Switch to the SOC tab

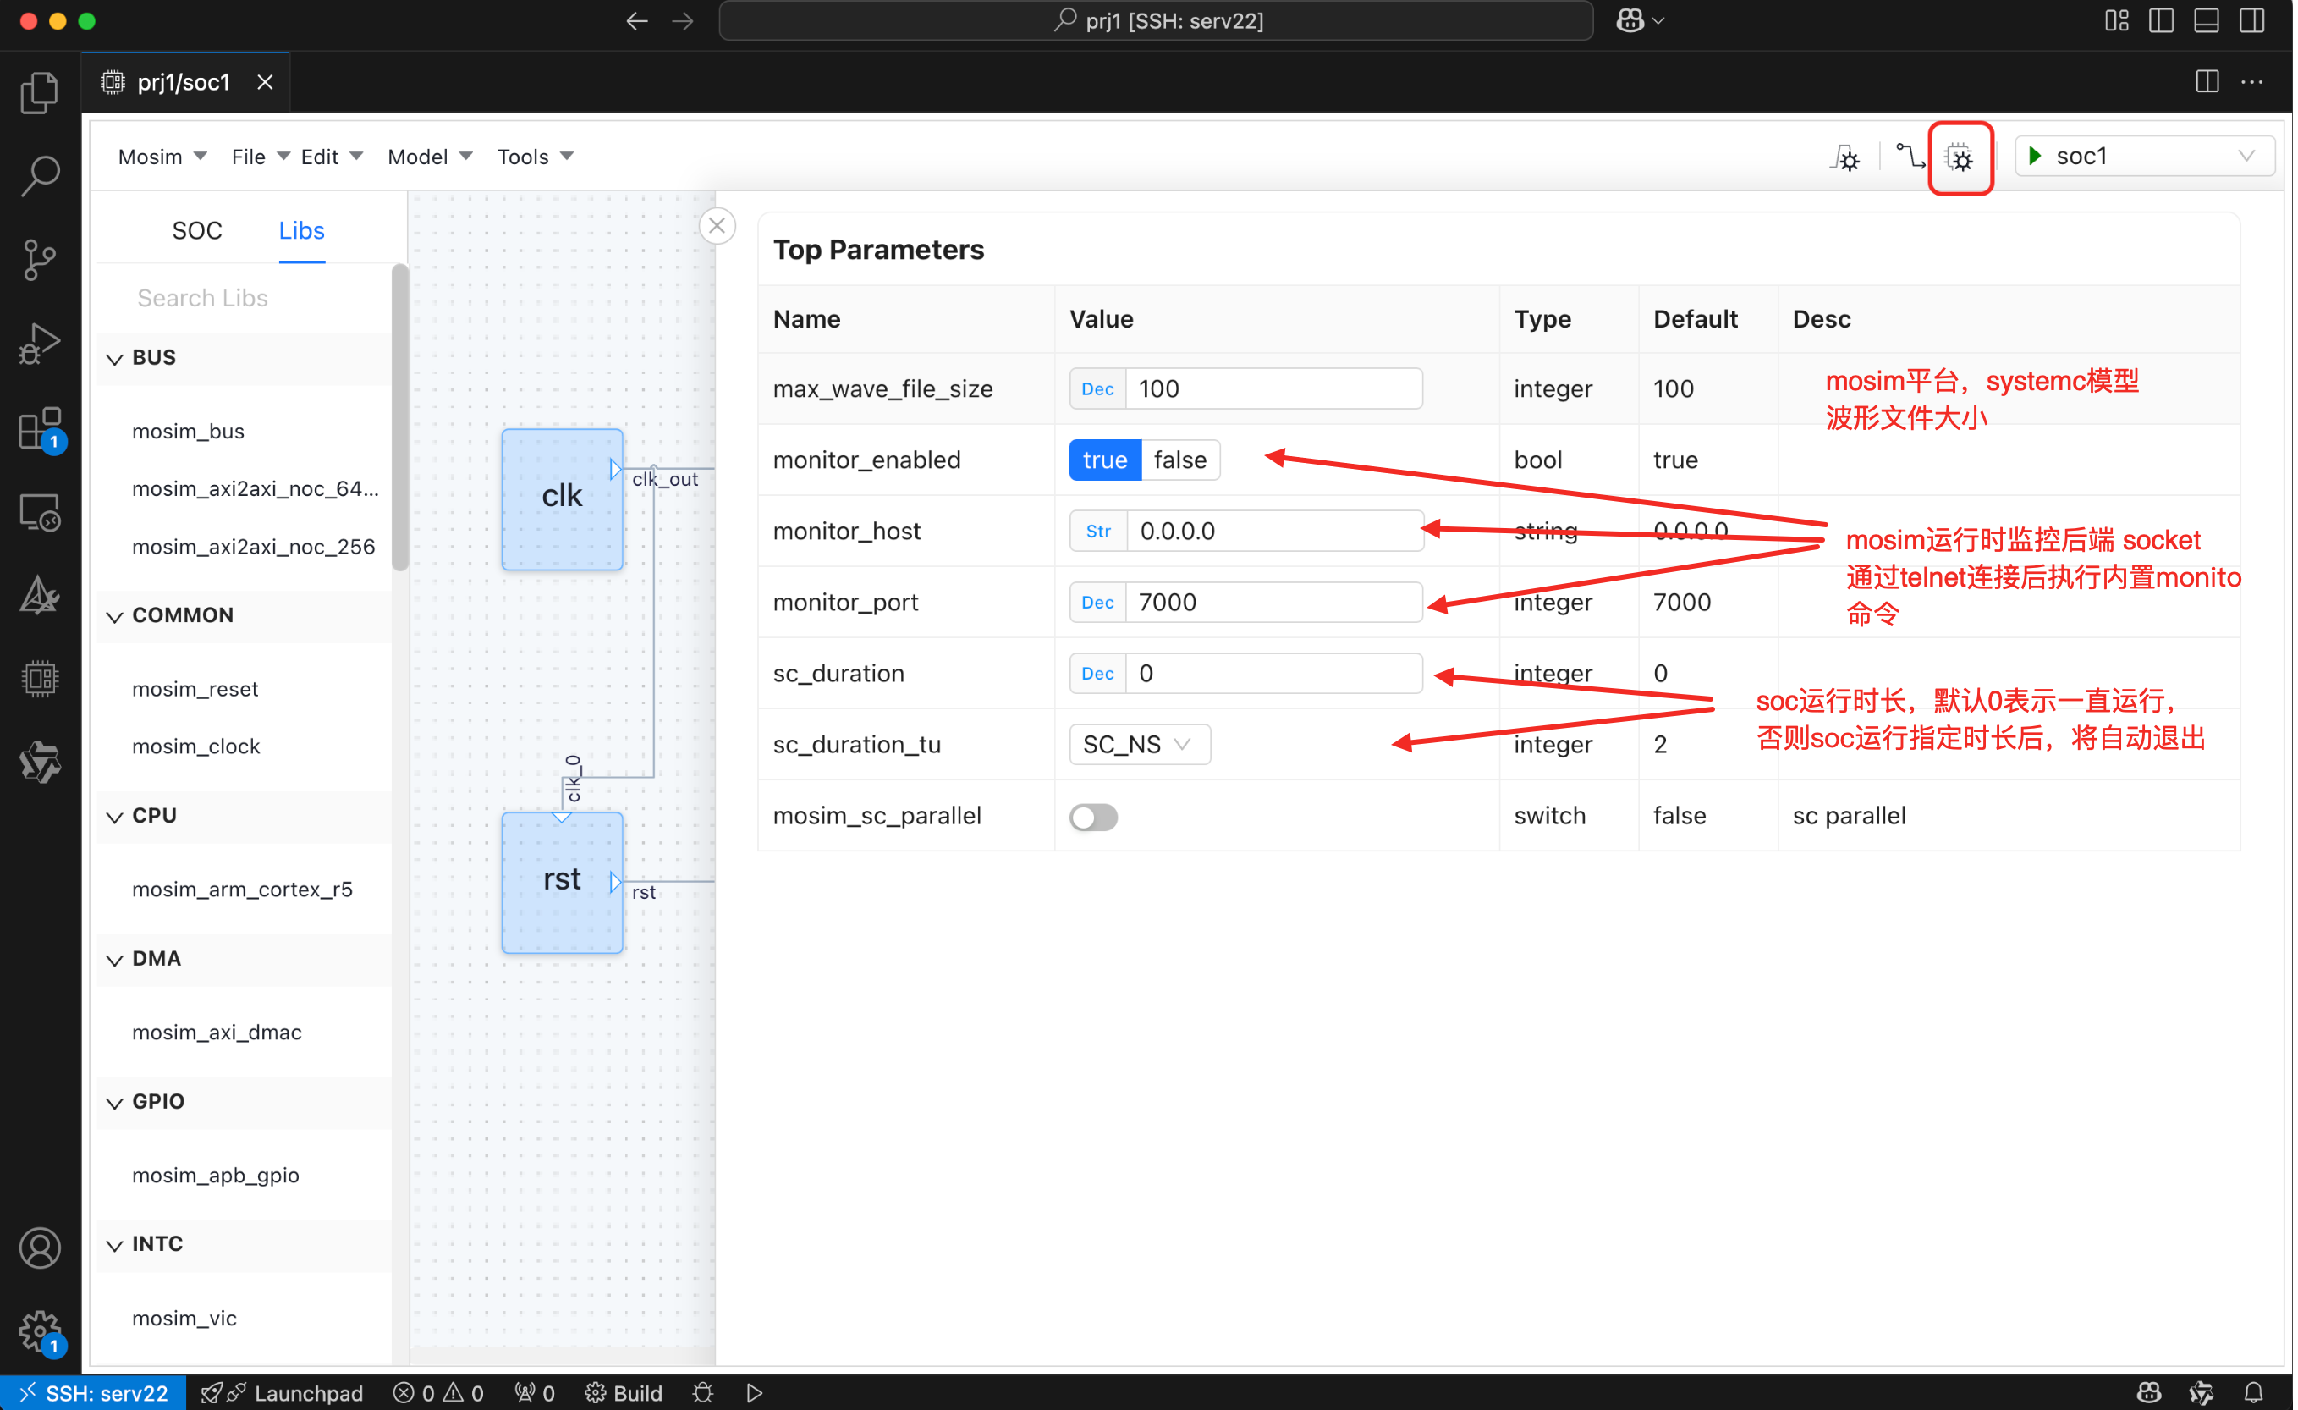tap(197, 230)
